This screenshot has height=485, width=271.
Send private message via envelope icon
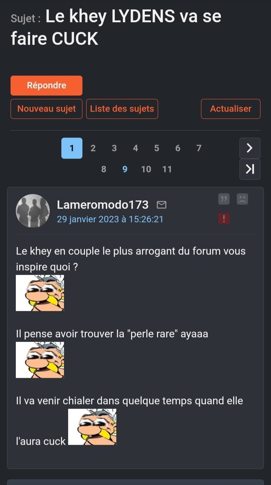pos(161,205)
